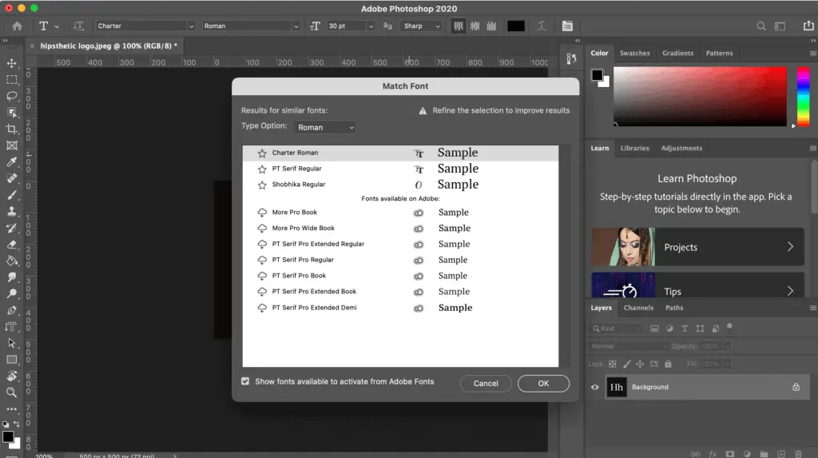Click the Create warped text icon
This screenshot has height=458, width=818.
click(542, 26)
